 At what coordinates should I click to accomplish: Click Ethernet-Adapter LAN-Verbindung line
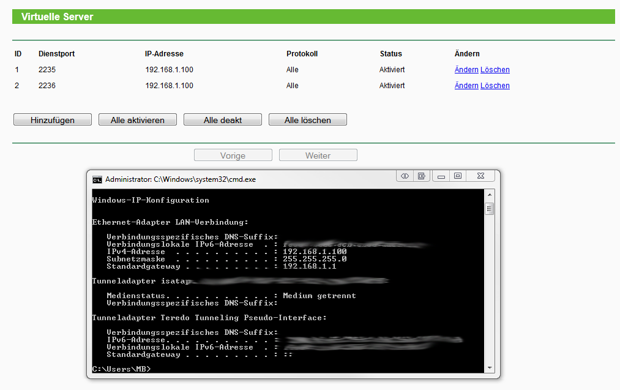click(x=170, y=222)
